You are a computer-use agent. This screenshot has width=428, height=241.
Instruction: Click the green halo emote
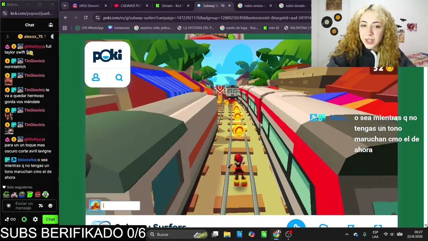coord(30,194)
